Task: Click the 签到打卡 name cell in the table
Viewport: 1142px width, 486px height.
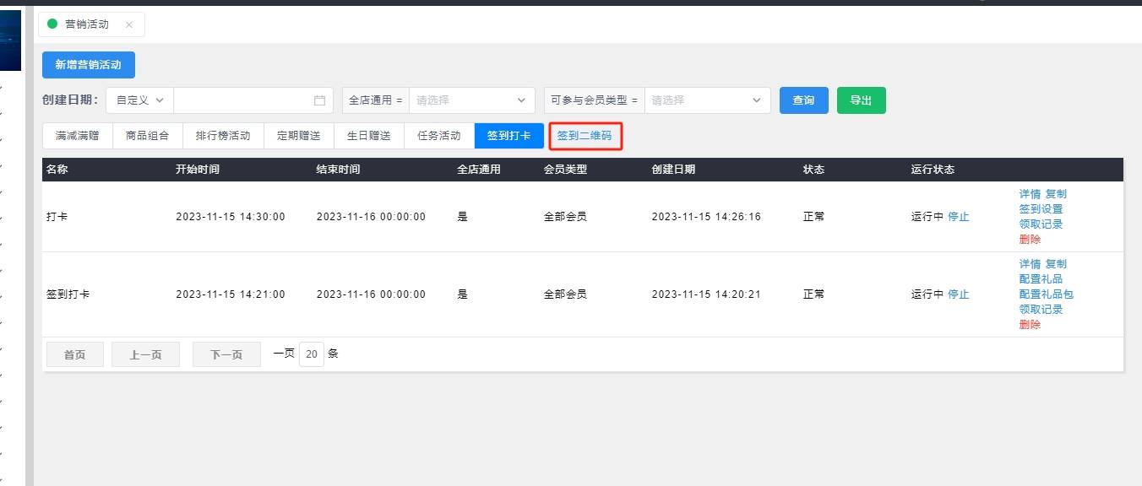Action: tap(68, 294)
